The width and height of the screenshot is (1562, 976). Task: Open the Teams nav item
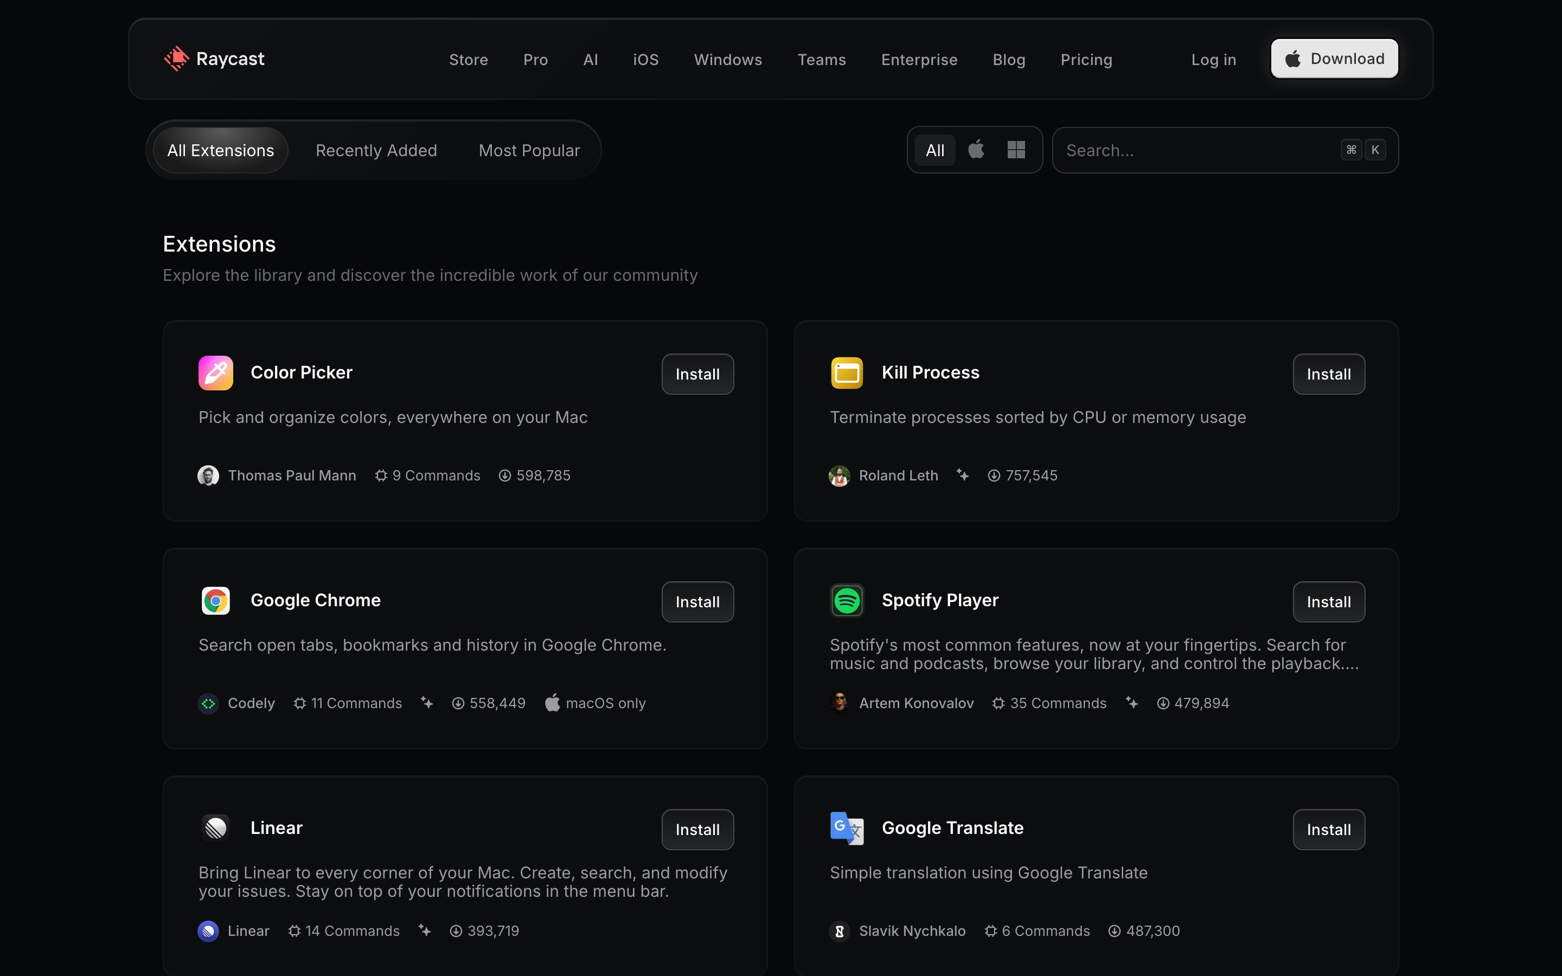[822, 60]
